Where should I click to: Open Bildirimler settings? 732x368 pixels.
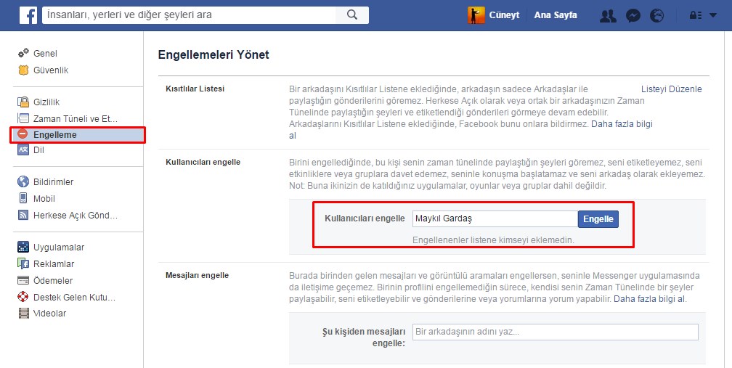tap(53, 182)
